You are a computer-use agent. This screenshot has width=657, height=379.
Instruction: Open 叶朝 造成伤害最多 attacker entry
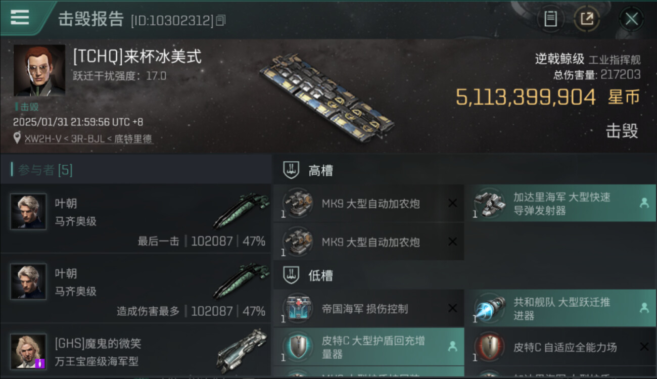(136, 288)
